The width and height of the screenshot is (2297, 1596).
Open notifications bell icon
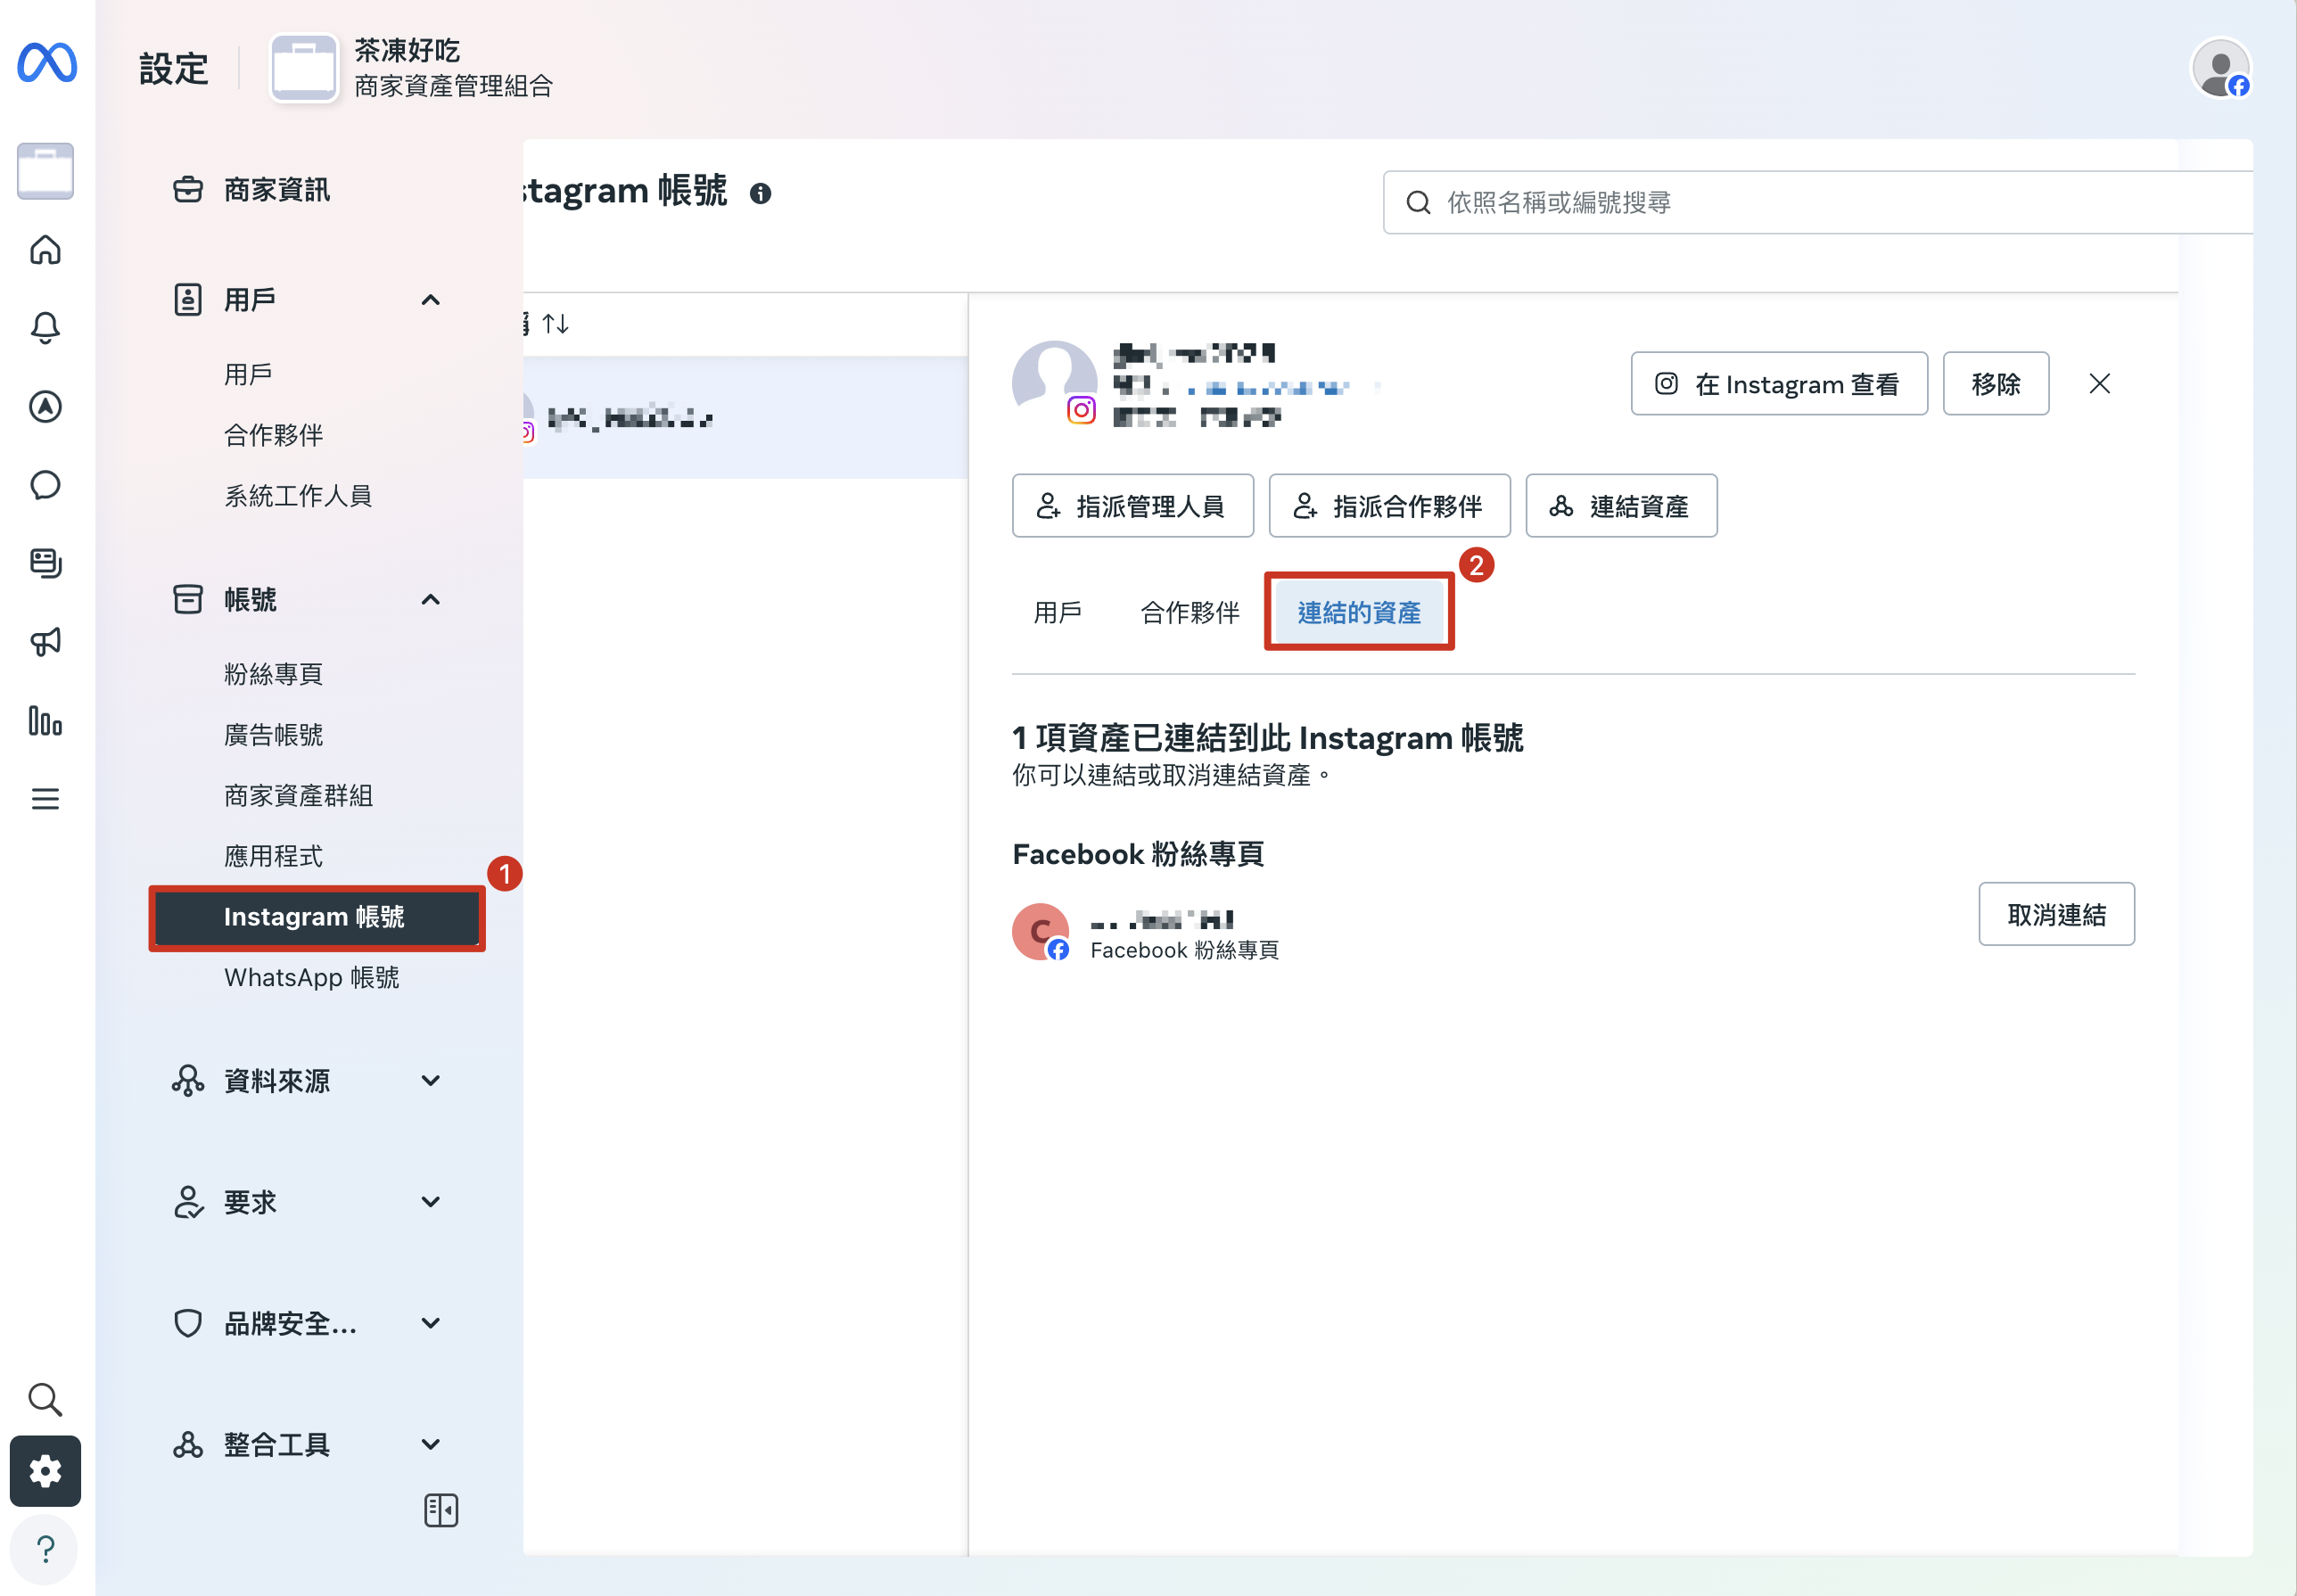[45, 327]
